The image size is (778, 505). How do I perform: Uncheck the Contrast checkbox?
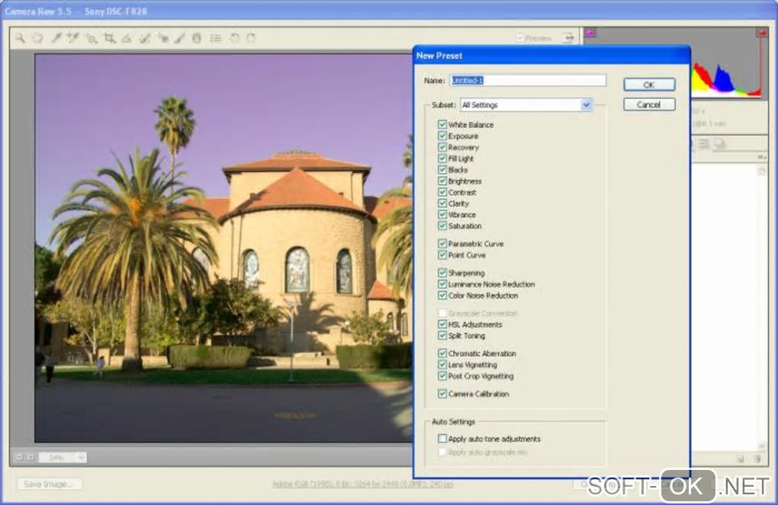(x=442, y=192)
